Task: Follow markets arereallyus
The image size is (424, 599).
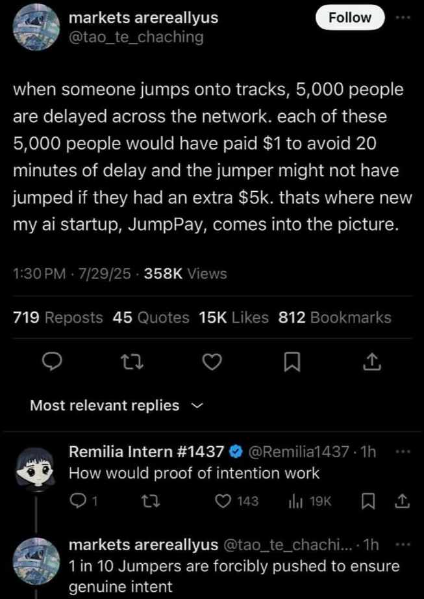Action: pos(350,18)
